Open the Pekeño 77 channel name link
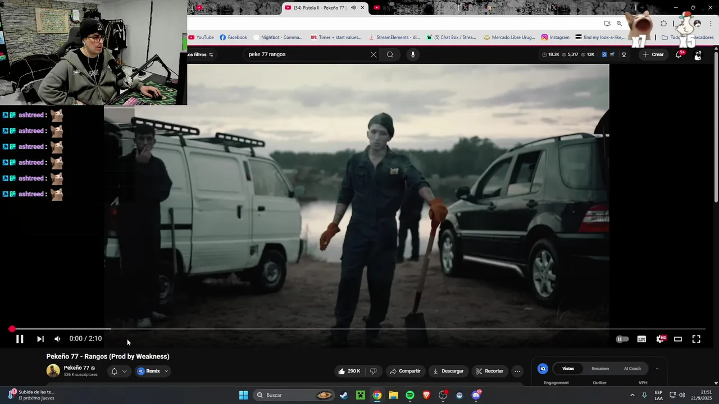The image size is (719, 404). (76, 368)
